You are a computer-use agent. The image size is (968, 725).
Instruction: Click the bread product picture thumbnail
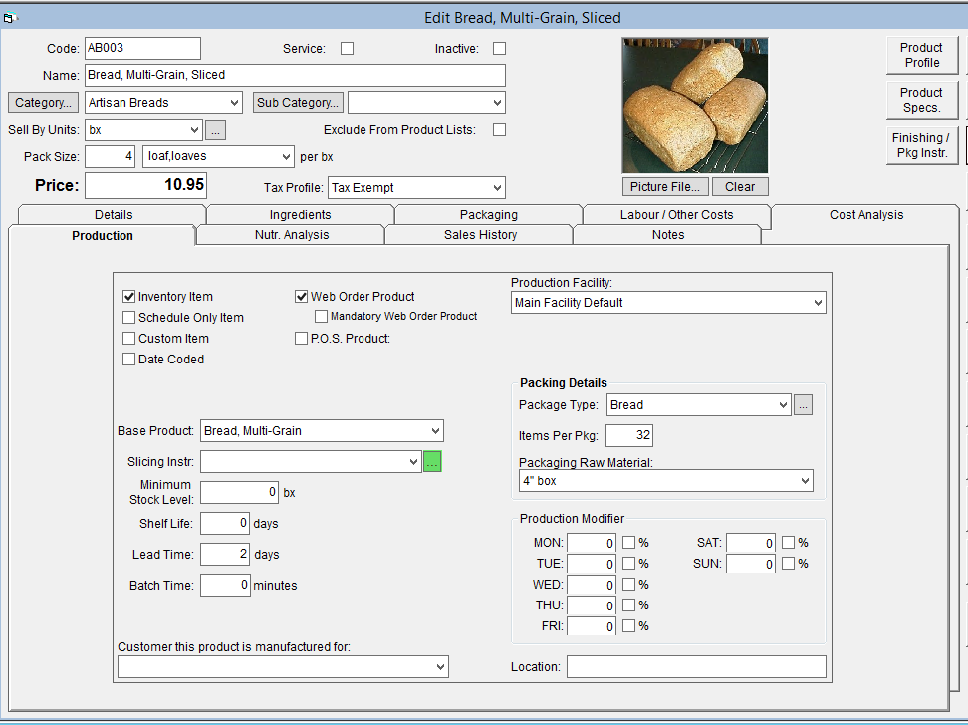695,106
